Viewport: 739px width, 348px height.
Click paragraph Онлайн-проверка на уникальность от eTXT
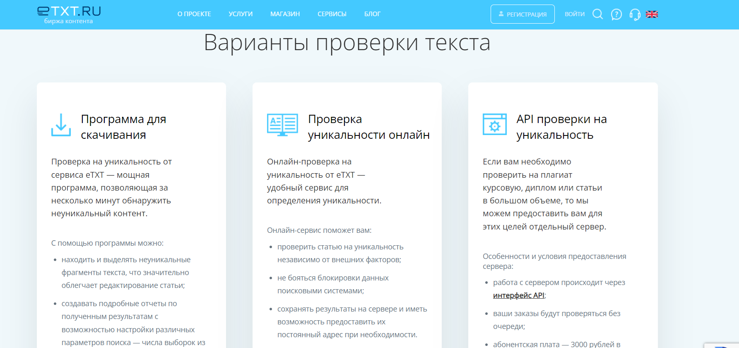324,181
